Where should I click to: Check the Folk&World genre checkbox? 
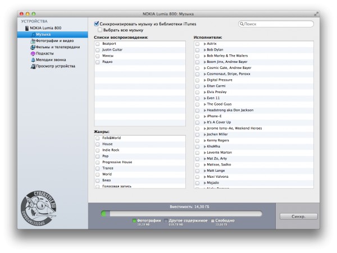98,138
